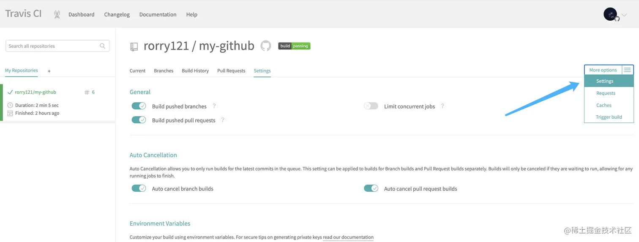
Task: Click the Environment Variables section heading
Action: (x=160, y=223)
